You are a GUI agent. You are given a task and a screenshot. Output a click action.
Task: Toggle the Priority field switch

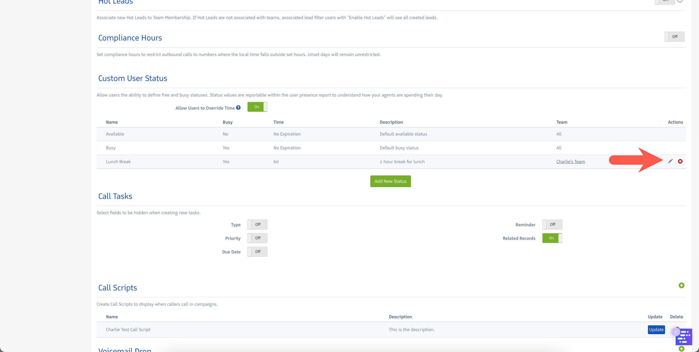(257, 238)
